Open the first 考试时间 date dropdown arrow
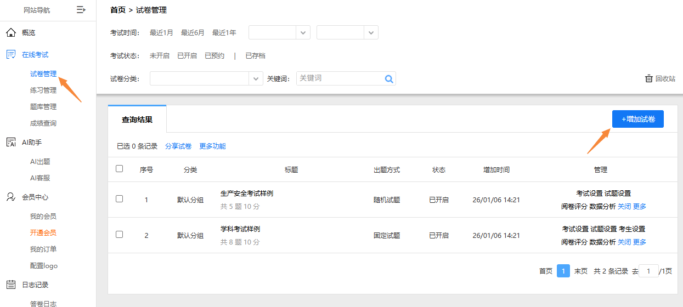The image size is (683, 307). (x=303, y=32)
